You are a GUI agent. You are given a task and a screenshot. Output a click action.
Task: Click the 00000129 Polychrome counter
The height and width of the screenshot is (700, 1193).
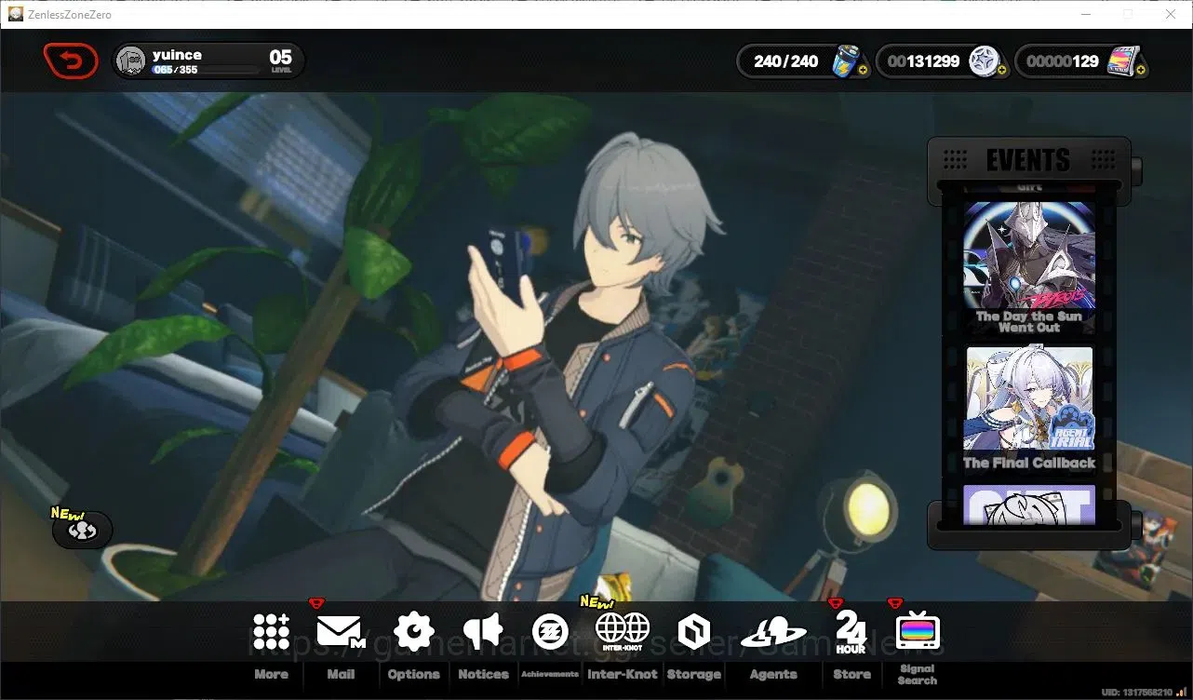pyautogui.click(x=1062, y=61)
